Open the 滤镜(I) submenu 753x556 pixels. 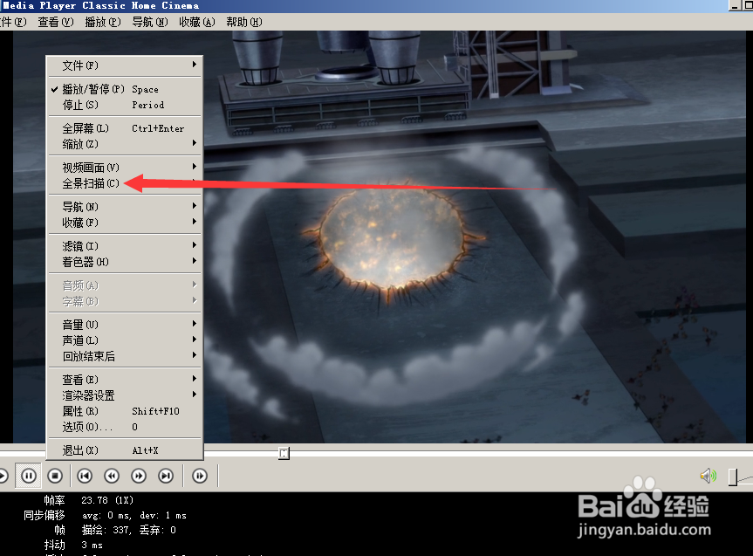point(125,246)
